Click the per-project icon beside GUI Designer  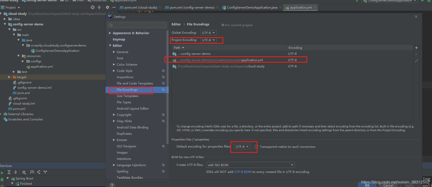tap(163, 146)
